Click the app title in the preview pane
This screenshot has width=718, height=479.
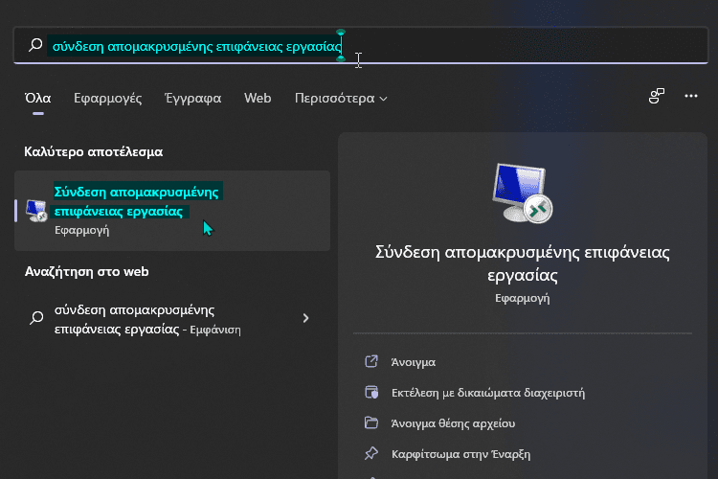pyautogui.click(x=522, y=263)
